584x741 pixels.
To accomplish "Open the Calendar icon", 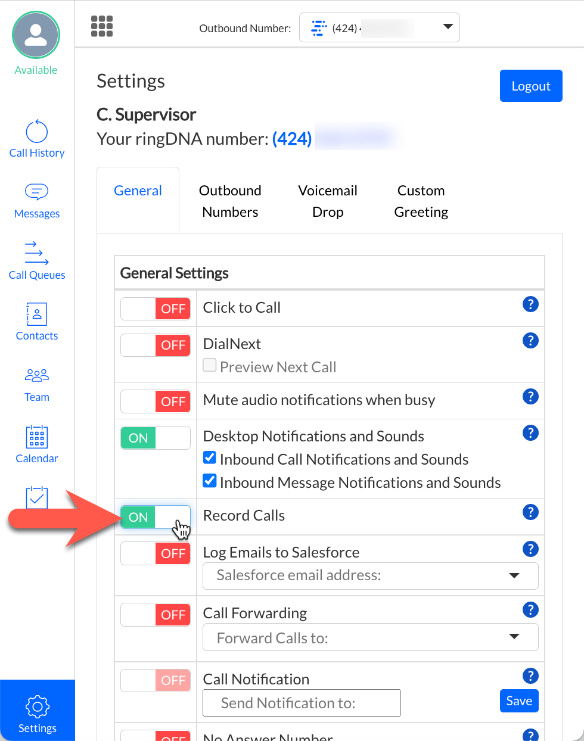I will (x=36, y=444).
